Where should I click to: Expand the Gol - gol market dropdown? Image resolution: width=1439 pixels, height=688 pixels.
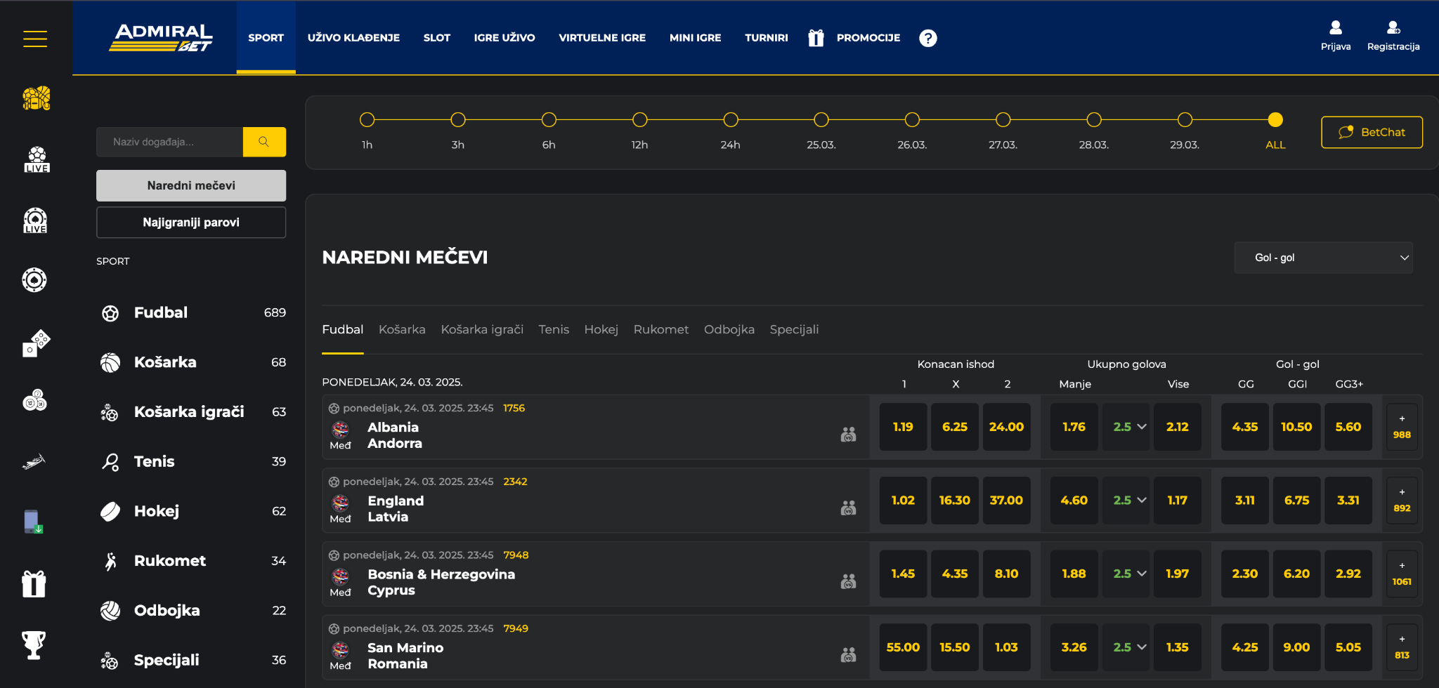point(1323,258)
